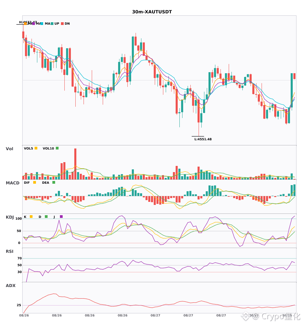The image size is (303, 325).
Task: Click the orange MA legend swatch
Action: click(x=25, y=24)
